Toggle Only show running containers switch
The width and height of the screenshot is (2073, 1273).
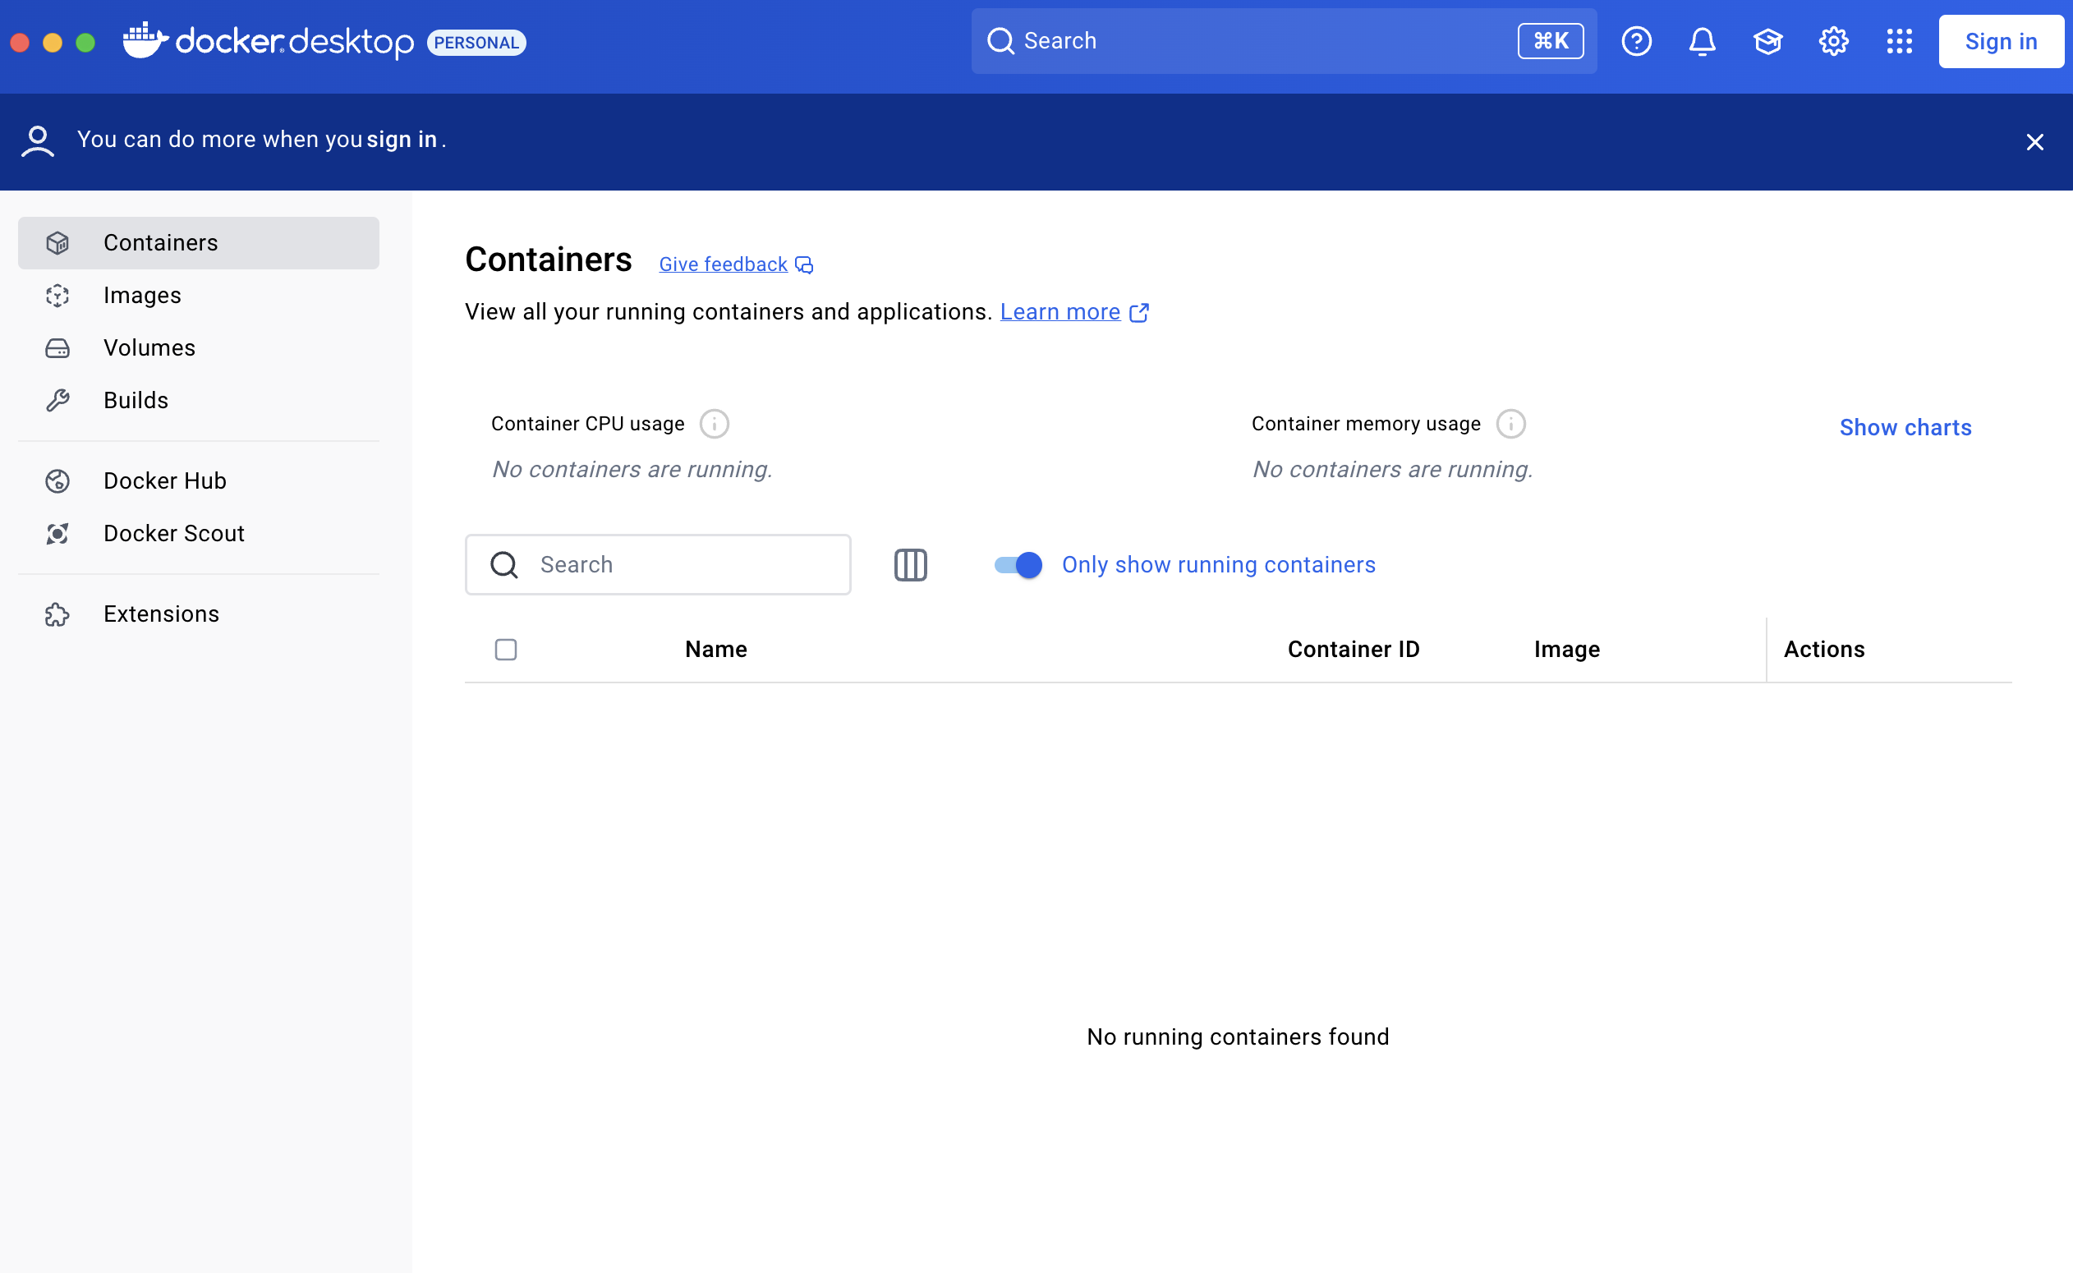(1018, 565)
